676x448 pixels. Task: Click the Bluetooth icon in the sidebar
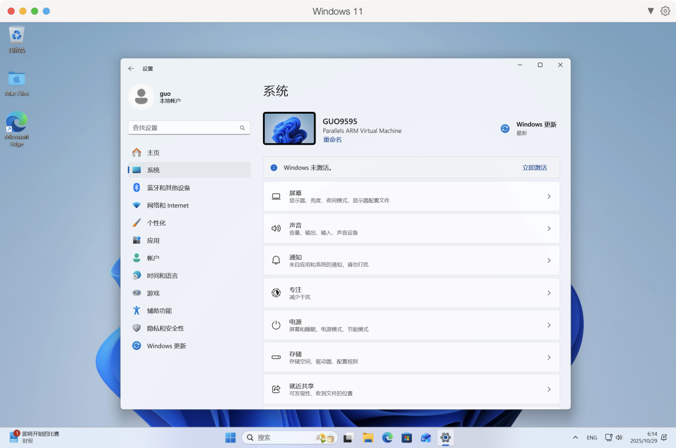(136, 187)
